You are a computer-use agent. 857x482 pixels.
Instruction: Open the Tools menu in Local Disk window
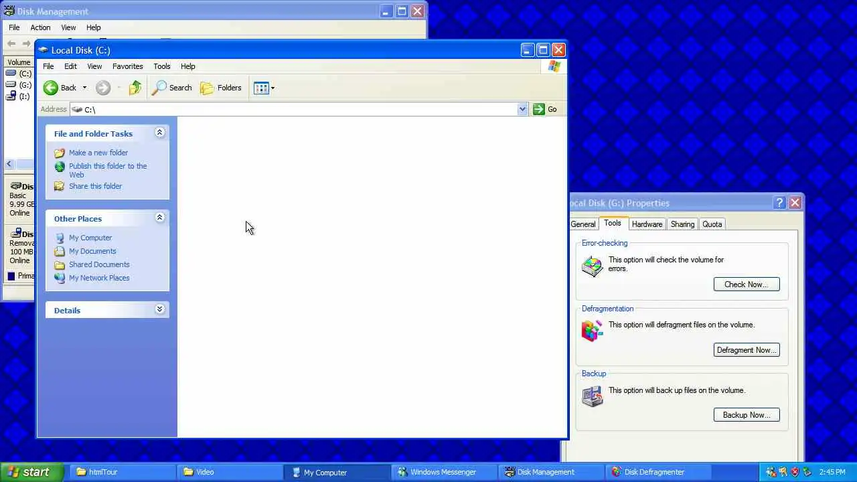click(x=162, y=66)
